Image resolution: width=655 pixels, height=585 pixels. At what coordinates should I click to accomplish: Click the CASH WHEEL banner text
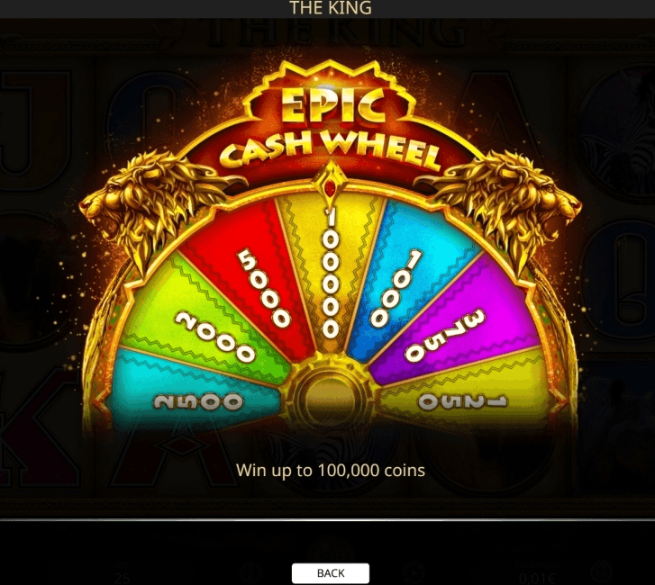(x=330, y=150)
